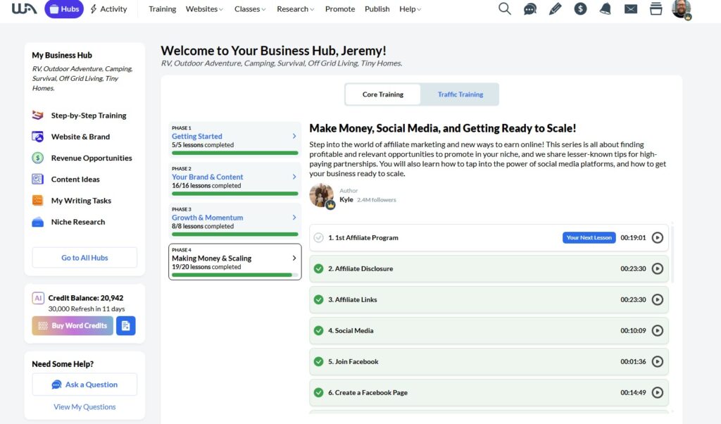721x424 pixels.
Task: Click Phase 2 green progress bar
Action: click(235, 194)
